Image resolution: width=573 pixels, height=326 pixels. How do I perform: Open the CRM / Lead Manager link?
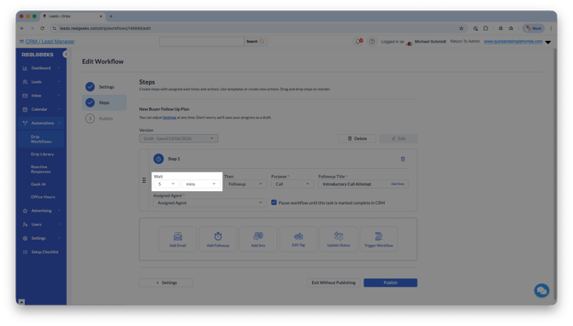point(50,42)
